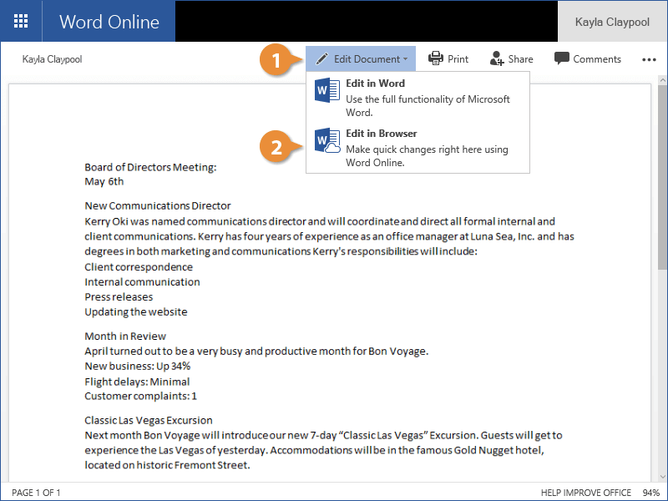668x501 pixels.
Task: Click the Share person icon
Action: pos(497,59)
